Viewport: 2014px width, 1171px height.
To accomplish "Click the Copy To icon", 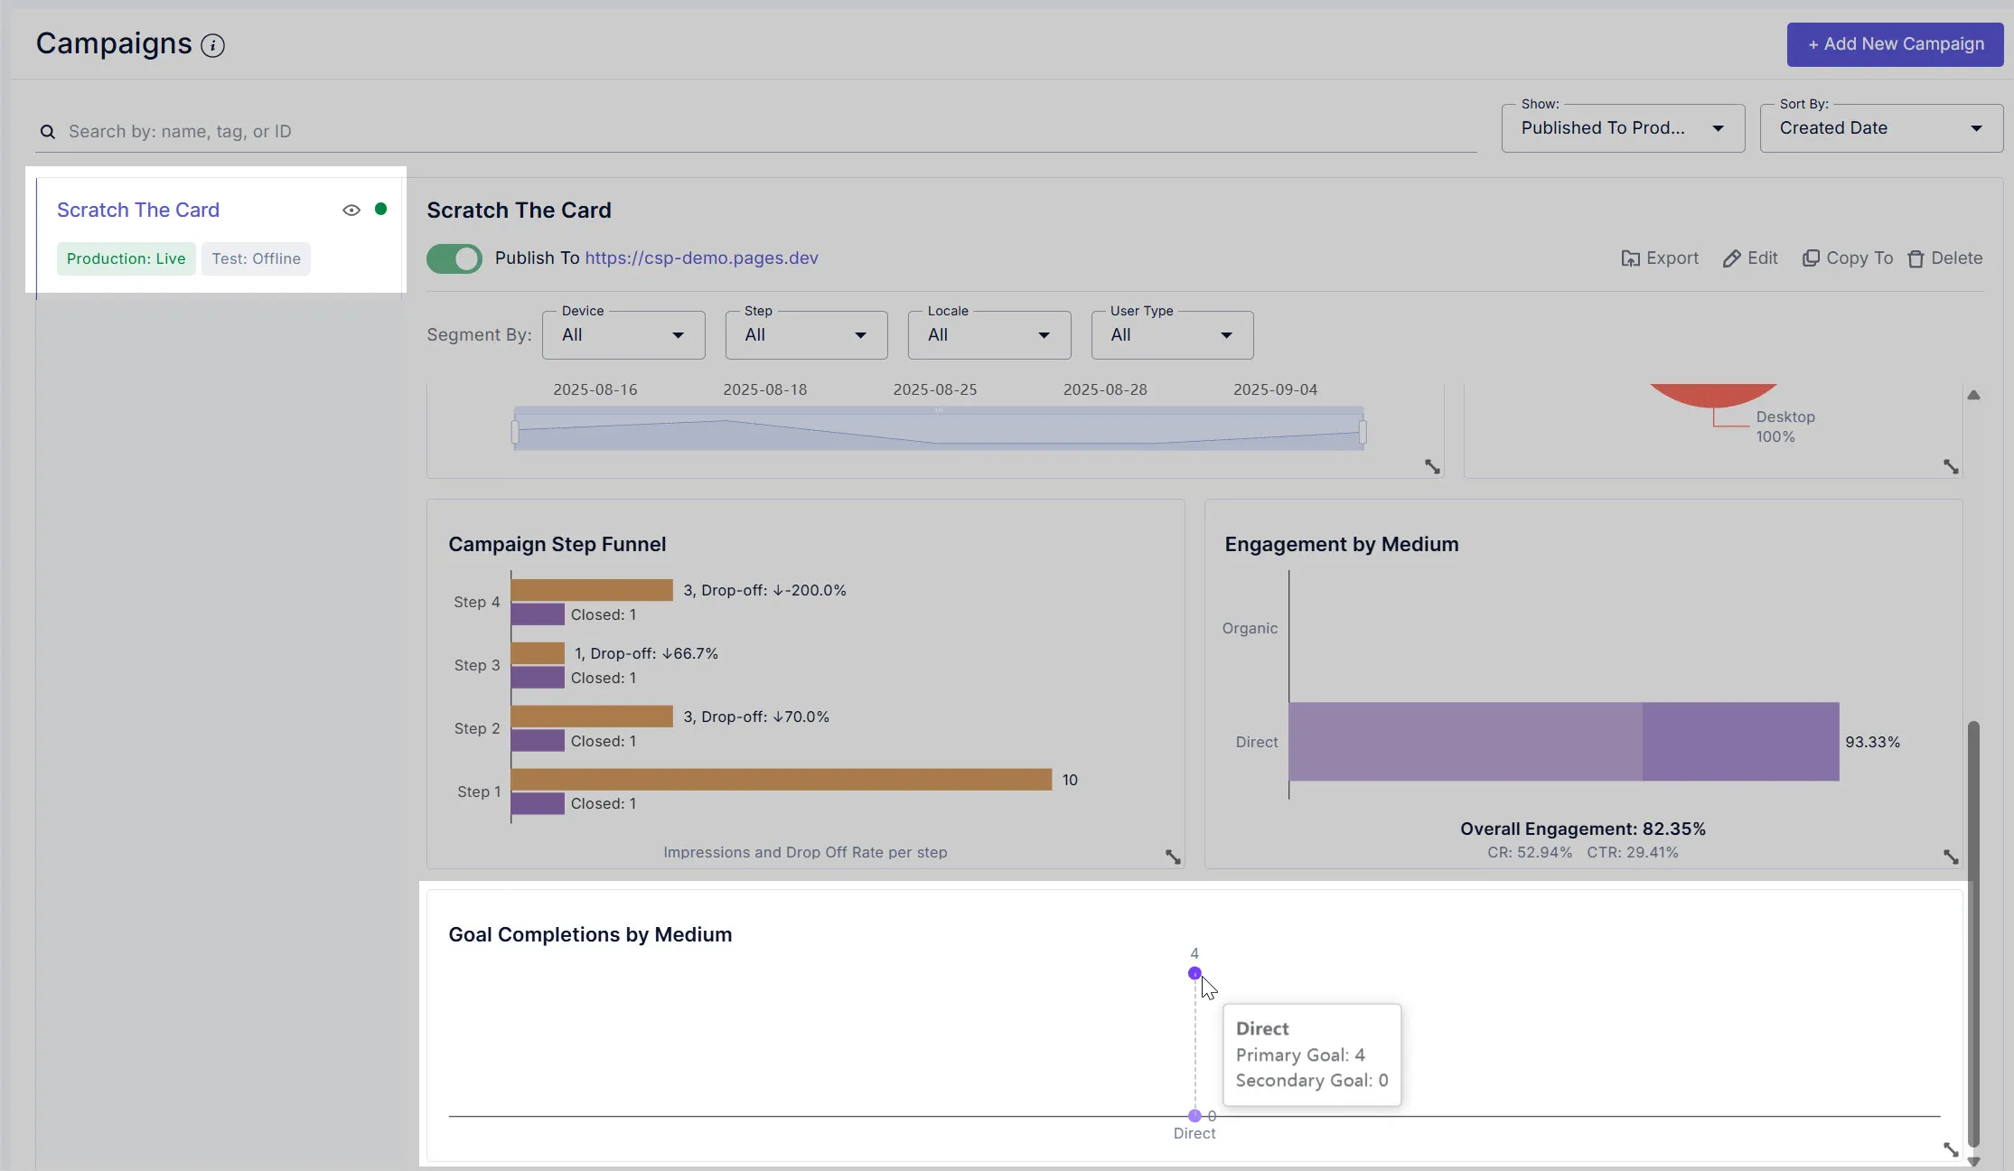I will [1811, 258].
